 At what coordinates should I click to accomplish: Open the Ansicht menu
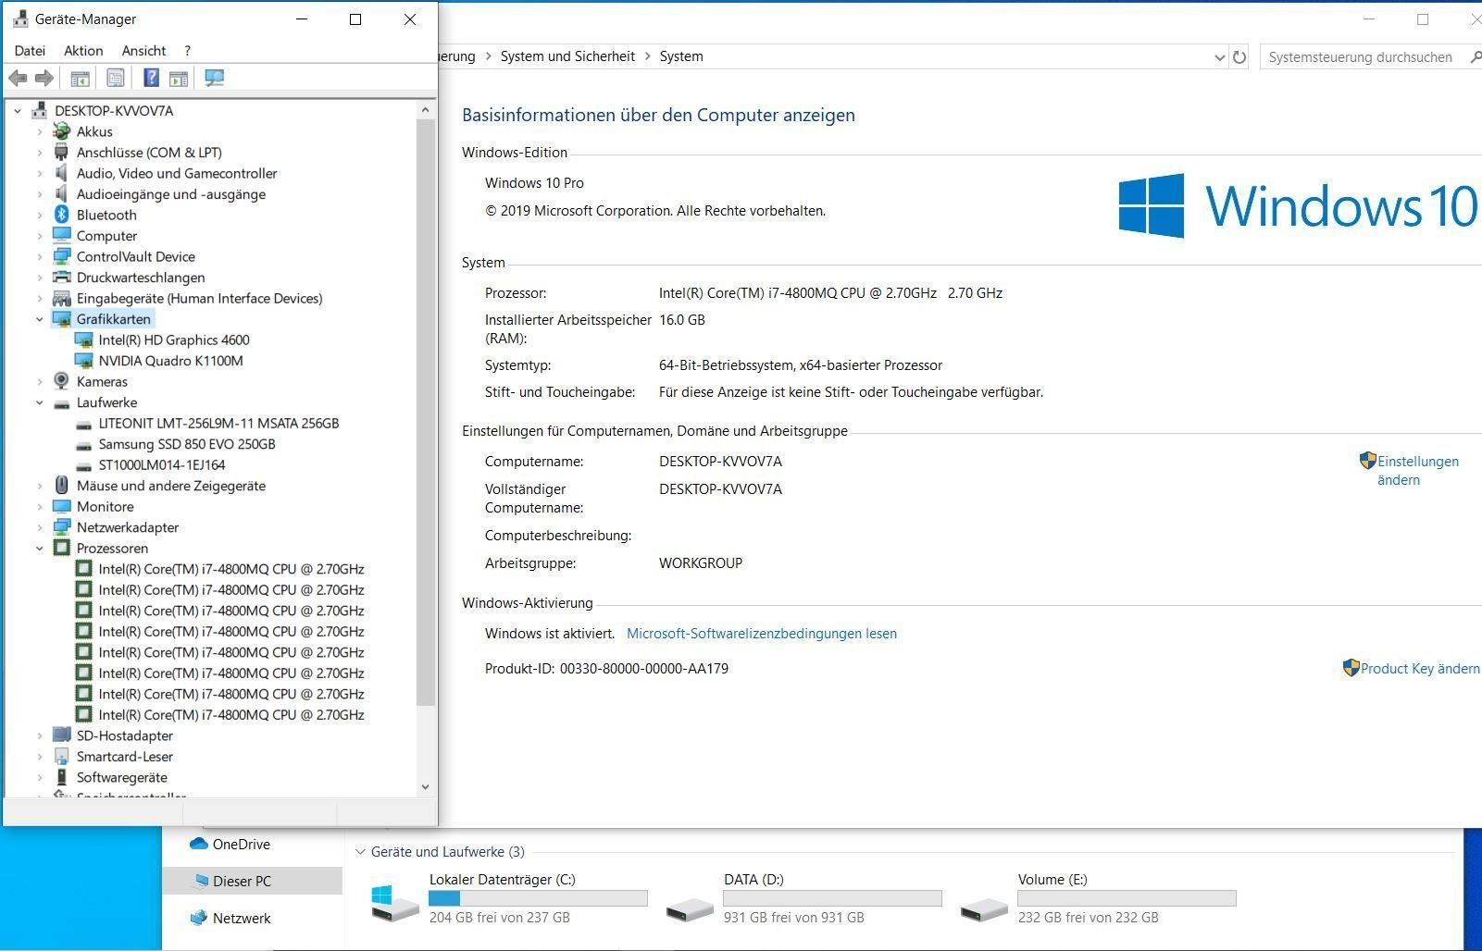click(x=143, y=51)
